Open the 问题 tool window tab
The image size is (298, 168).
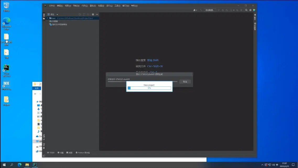(x=61, y=153)
